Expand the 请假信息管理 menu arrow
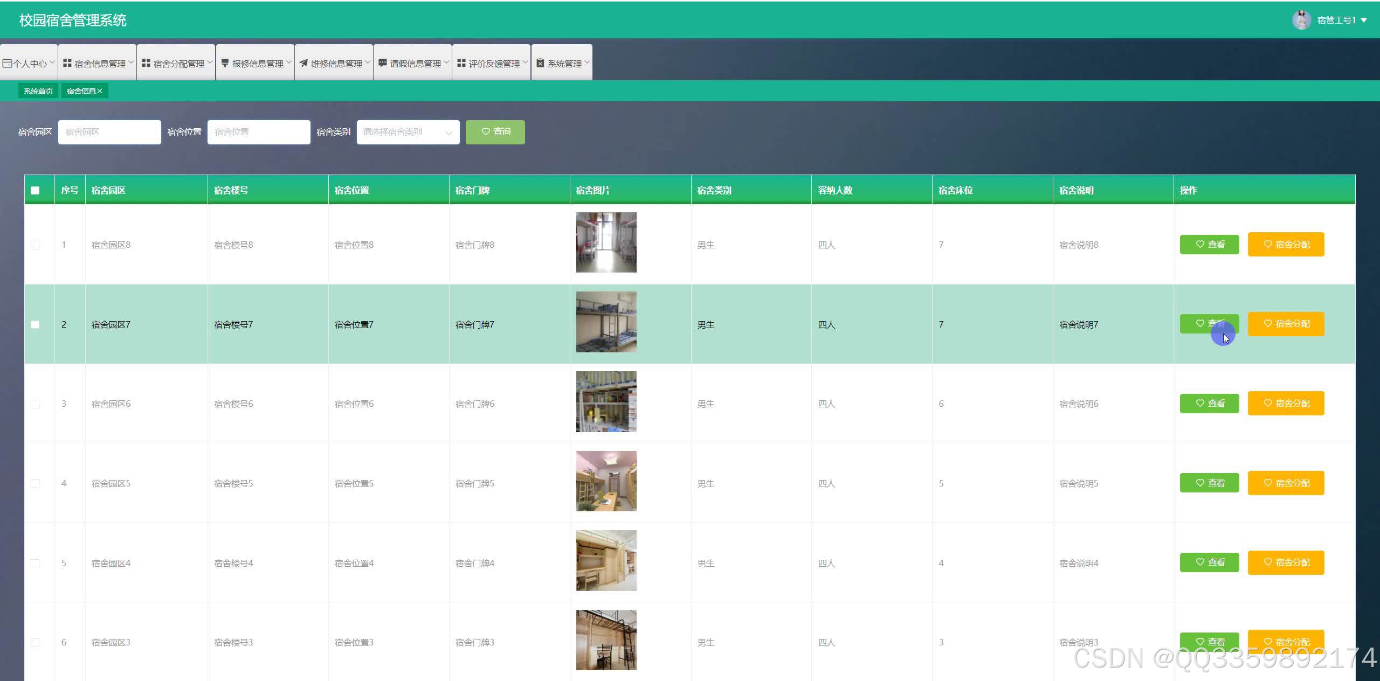Viewport: 1380px width, 681px height. click(446, 62)
